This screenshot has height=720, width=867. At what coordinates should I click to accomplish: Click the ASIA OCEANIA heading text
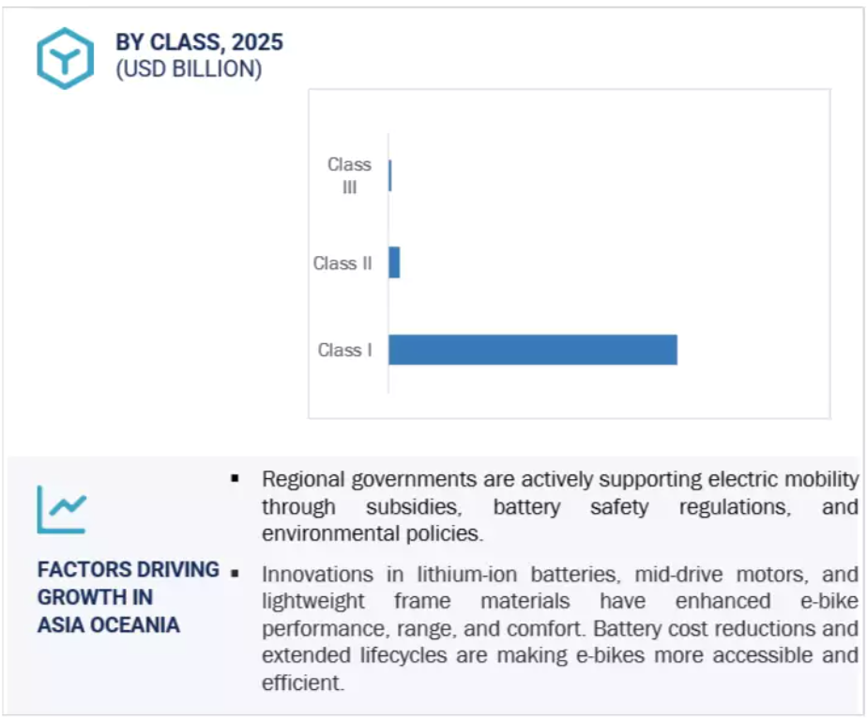pyautogui.click(x=109, y=625)
